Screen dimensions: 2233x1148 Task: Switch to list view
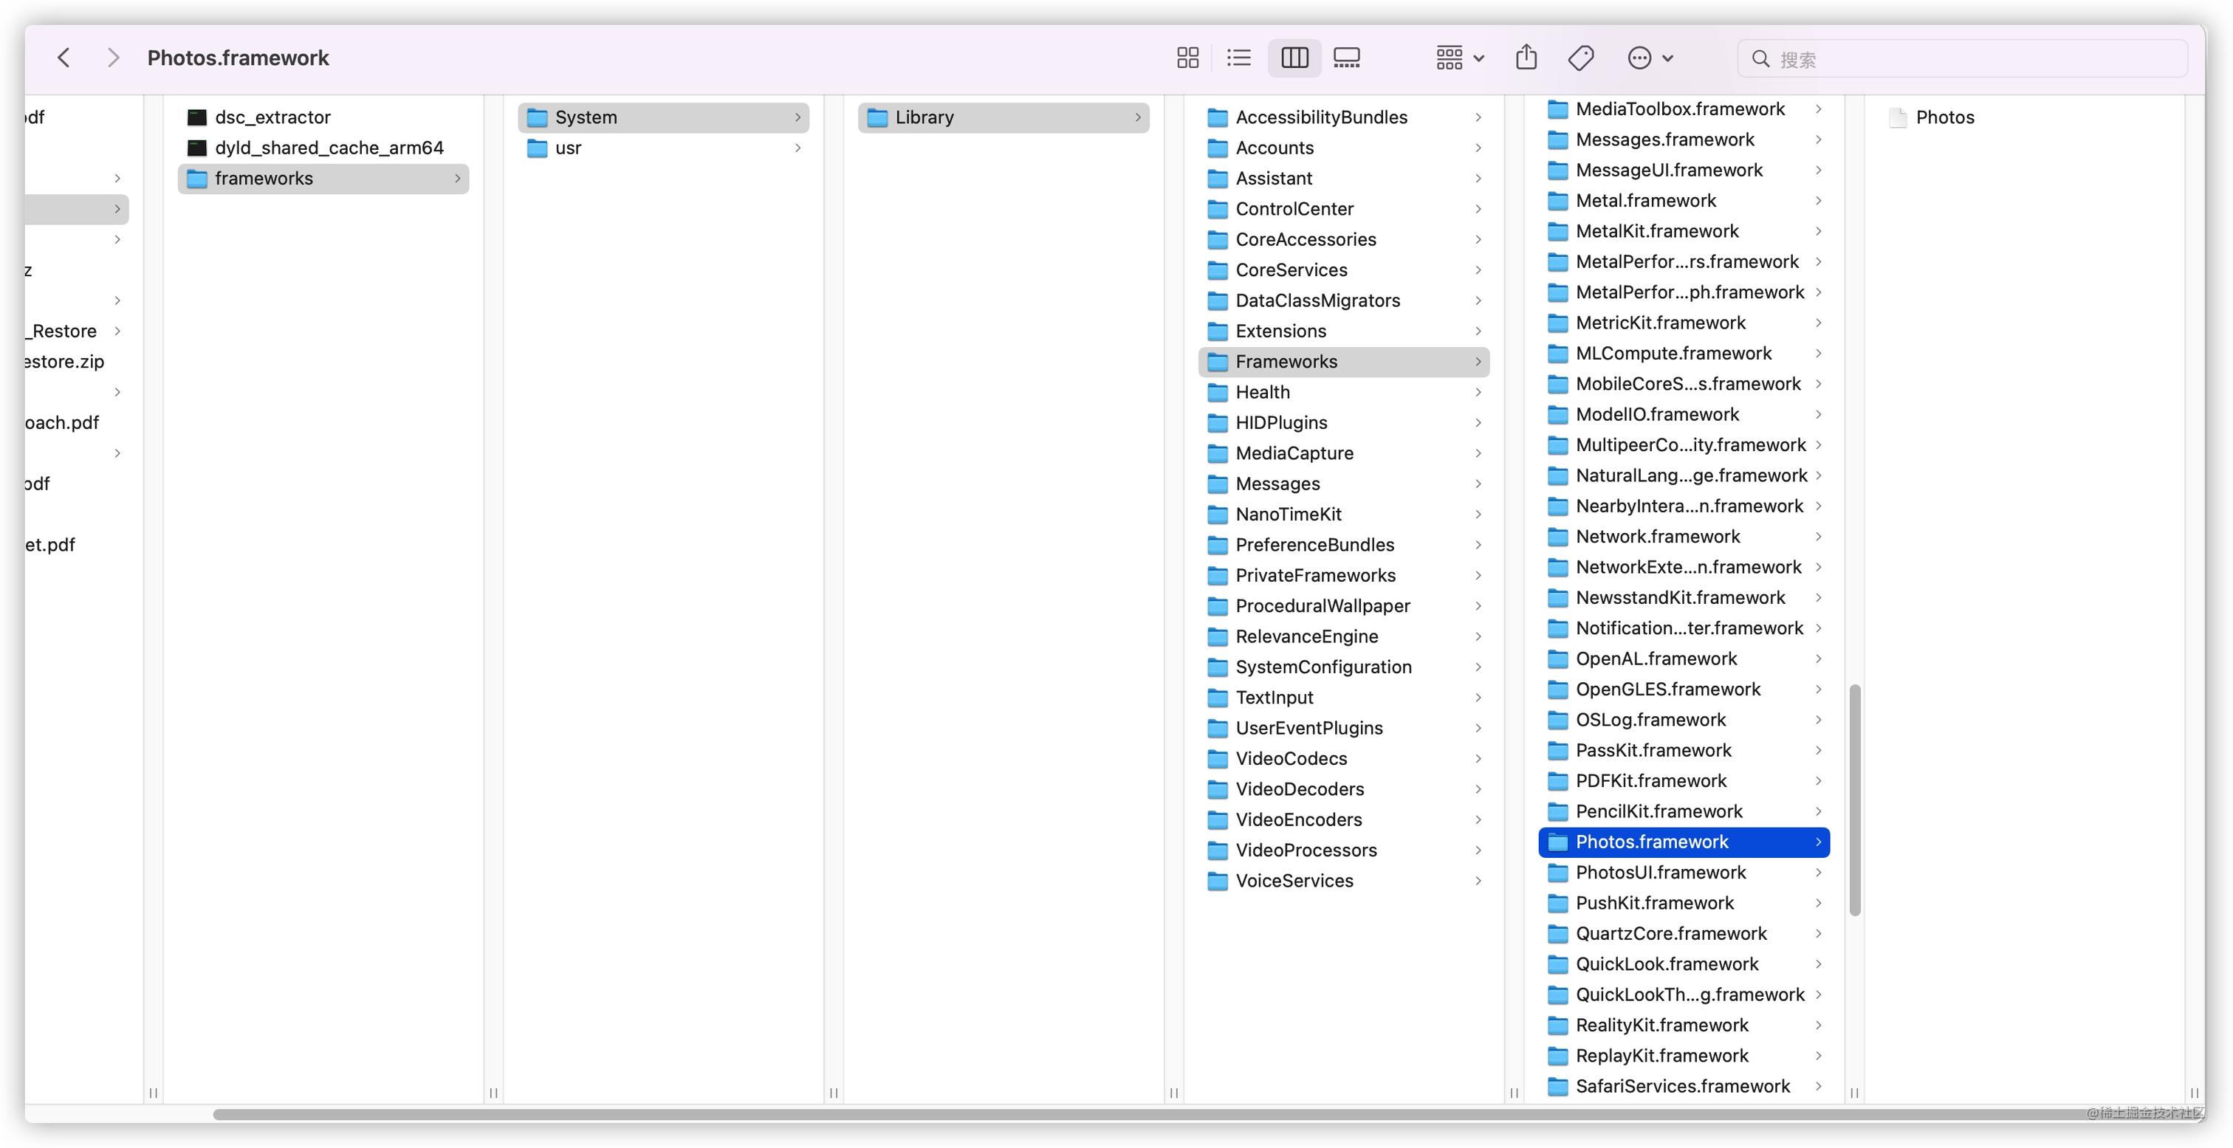coord(1239,58)
